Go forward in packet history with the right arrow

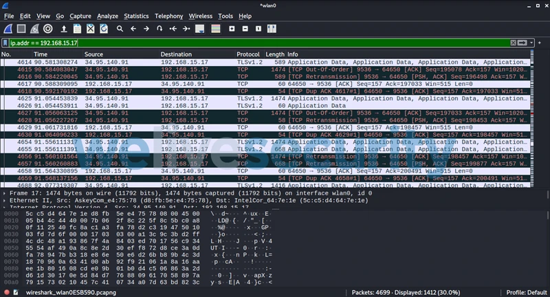[x=146, y=29]
